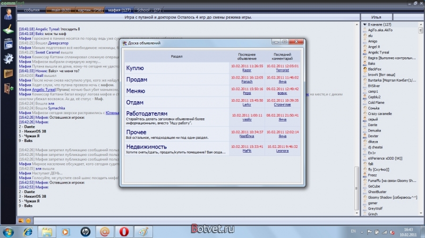Open the Работодателям section
The height and width of the screenshot is (238, 425).
147,113
